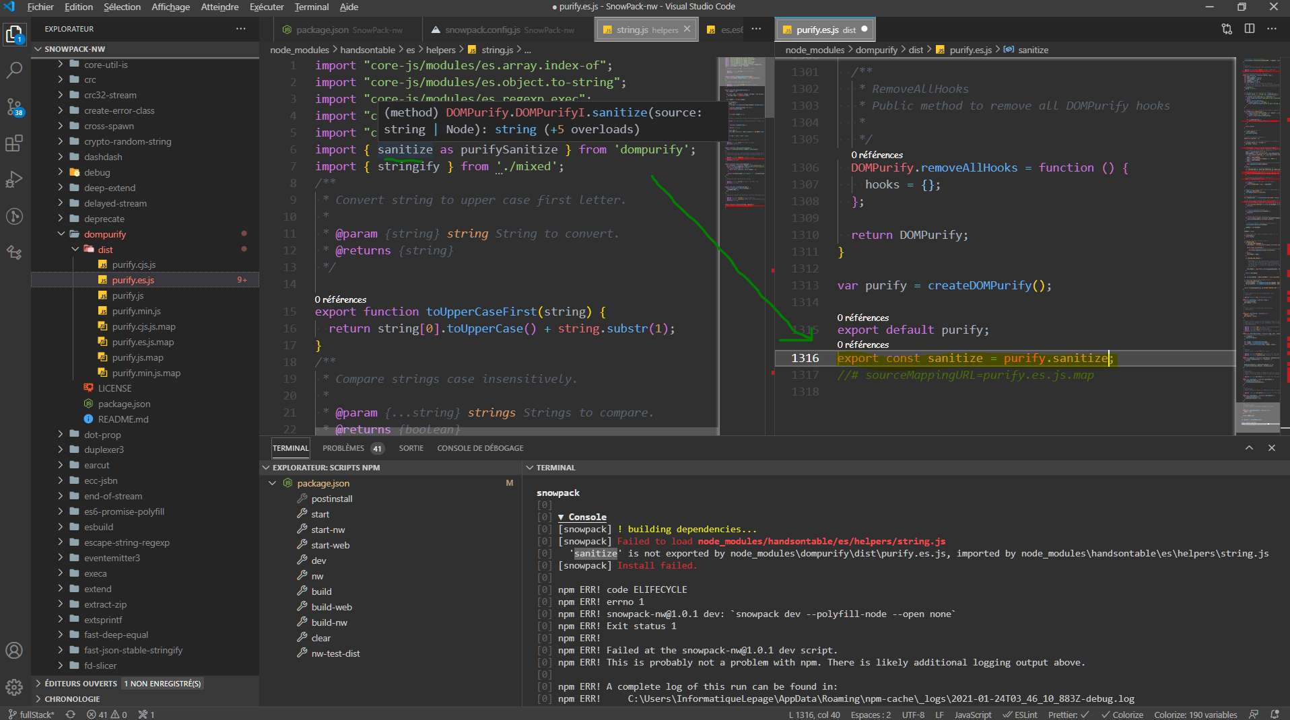
Task: Open the Affichage menu
Action: (170, 7)
